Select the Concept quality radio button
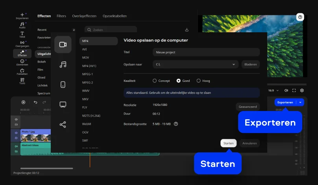 coord(155,81)
